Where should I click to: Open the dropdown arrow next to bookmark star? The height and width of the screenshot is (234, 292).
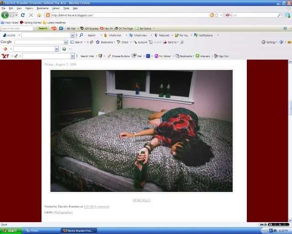(x=221, y=15)
